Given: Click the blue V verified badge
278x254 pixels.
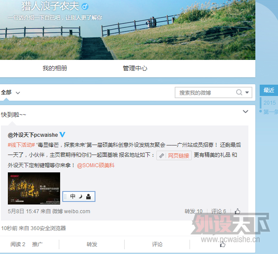Looking at the screenshot, I should (62, 135).
